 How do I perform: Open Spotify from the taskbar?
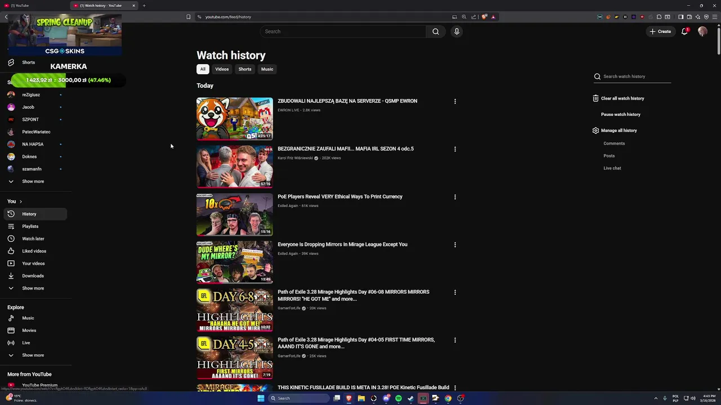tap(398, 398)
